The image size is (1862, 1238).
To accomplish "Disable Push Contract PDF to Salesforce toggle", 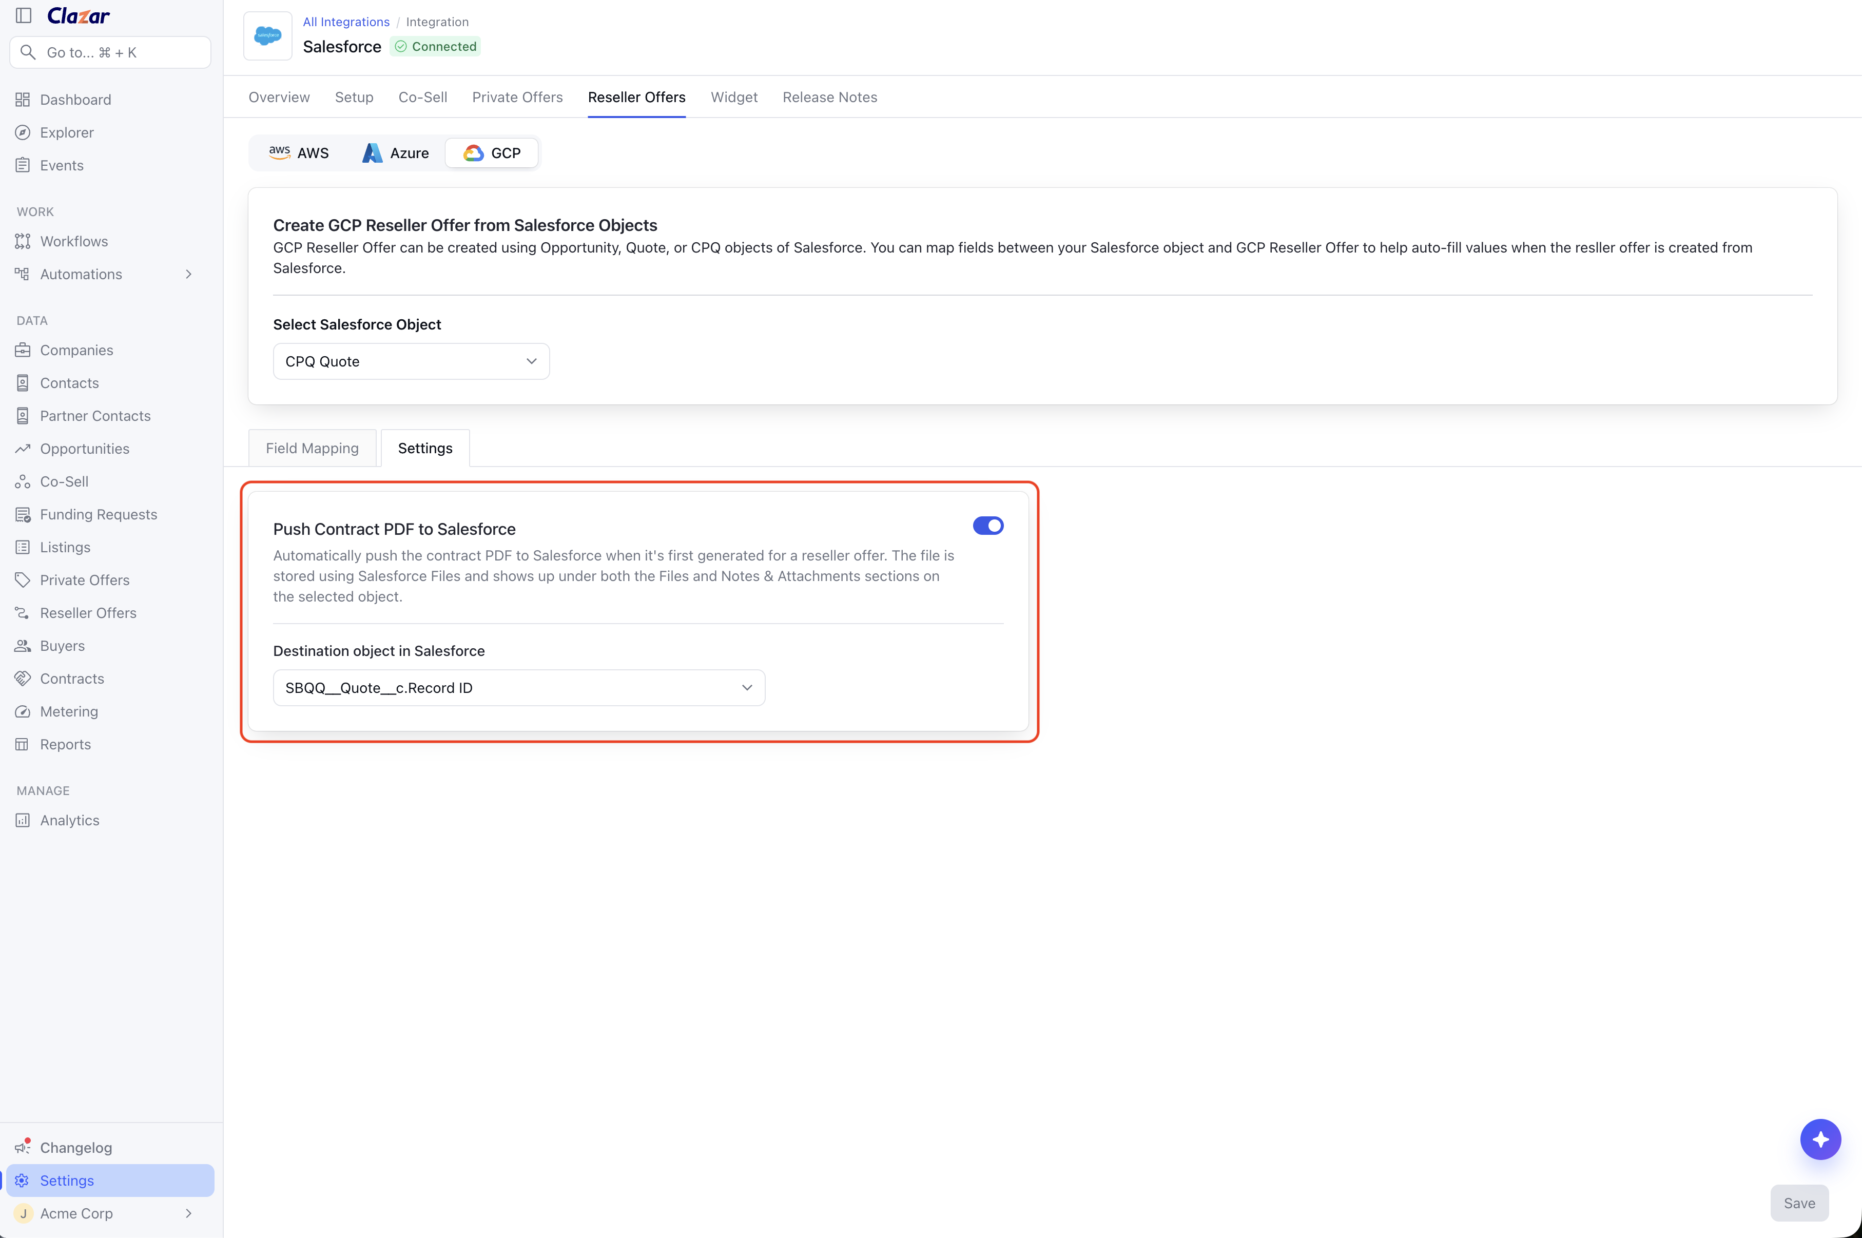I will [x=988, y=526].
